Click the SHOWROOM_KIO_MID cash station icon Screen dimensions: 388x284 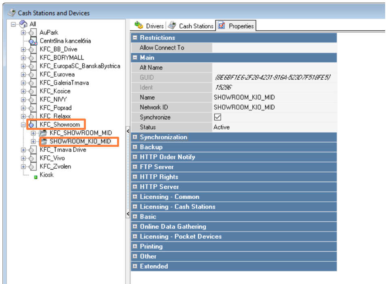pyautogui.click(x=44, y=142)
